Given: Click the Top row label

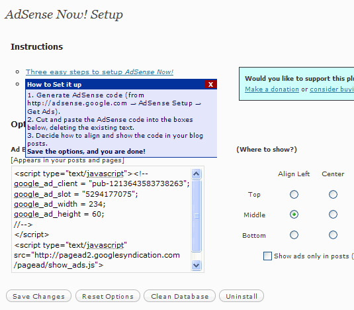Looking at the screenshot, I should click(x=254, y=195).
